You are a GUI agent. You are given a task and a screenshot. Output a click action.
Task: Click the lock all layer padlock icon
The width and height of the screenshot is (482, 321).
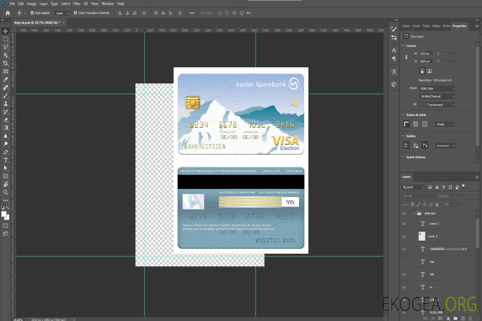tap(437, 204)
